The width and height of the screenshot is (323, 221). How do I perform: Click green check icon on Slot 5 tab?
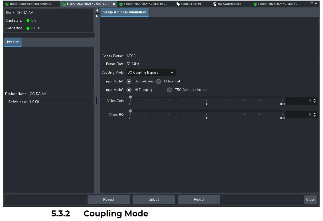point(64,4)
